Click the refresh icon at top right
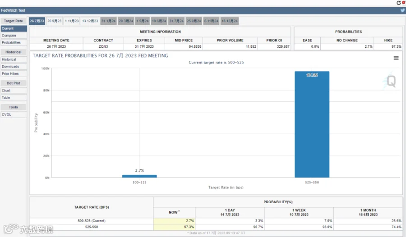 point(398,3)
